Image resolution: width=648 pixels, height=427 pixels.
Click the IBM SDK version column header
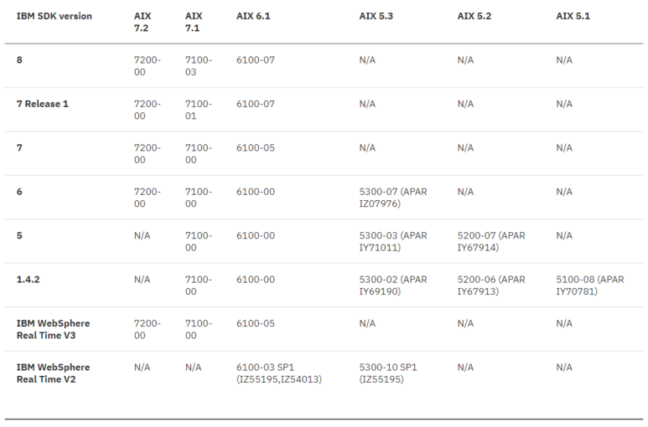coord(54,16)
